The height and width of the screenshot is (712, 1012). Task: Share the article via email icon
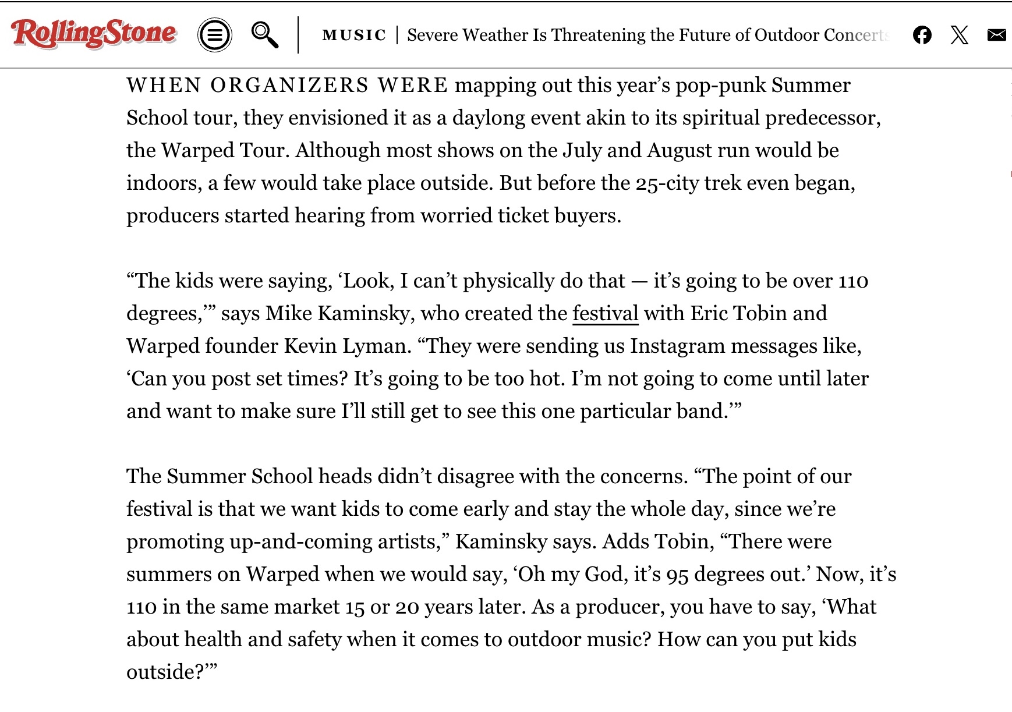click(x=996, y=35)
